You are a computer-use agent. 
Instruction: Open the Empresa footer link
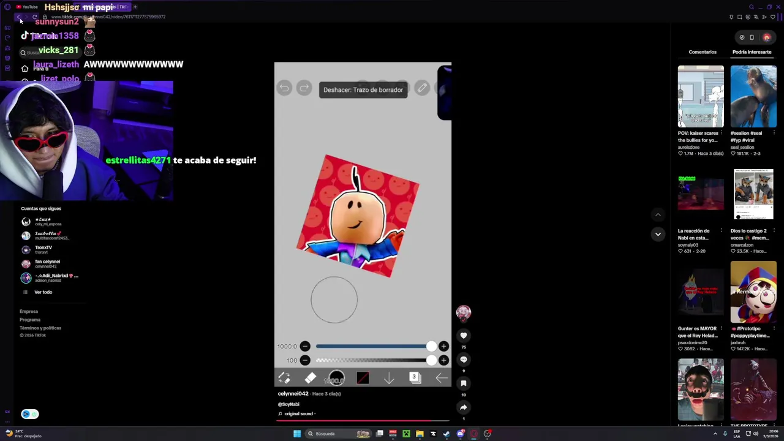click(29, 312)
